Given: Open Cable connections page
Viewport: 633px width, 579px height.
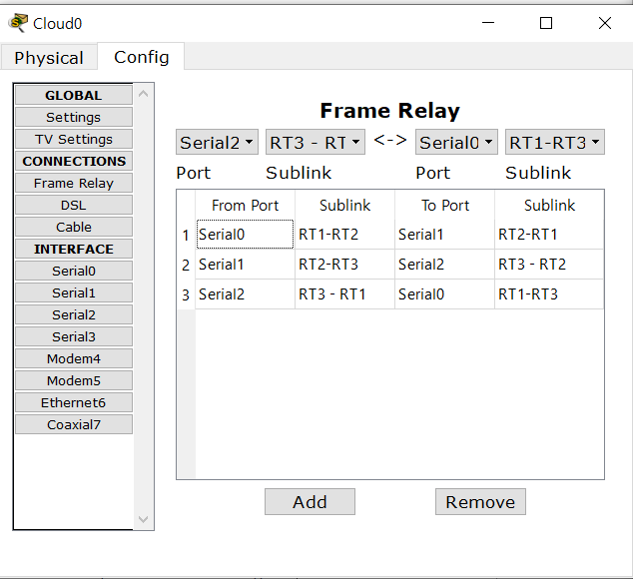Looking at the screenshot, I should [x=74, y=227].
